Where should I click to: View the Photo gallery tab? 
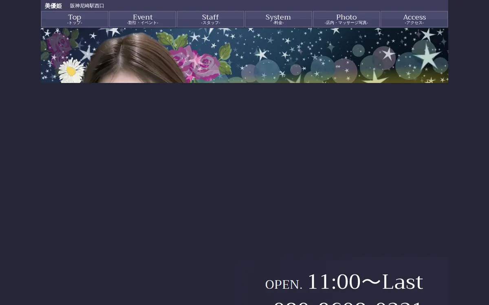point(346,19)
